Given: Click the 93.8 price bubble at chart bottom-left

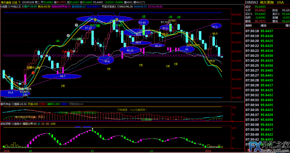Looking at the screenshot, I should (10, 93).
